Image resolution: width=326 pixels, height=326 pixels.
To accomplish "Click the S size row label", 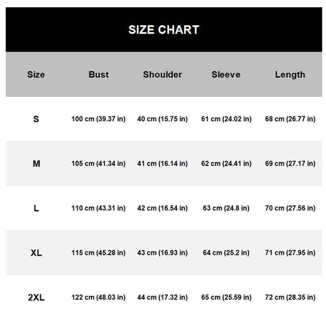I will [x=36, y=119].
